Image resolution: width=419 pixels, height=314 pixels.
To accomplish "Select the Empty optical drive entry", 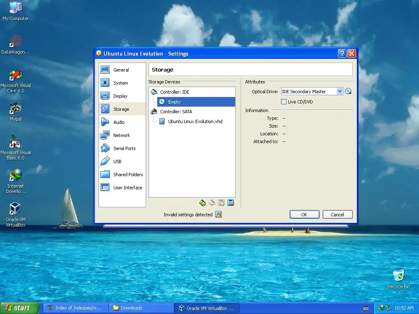I will click(x=196, y=102).
